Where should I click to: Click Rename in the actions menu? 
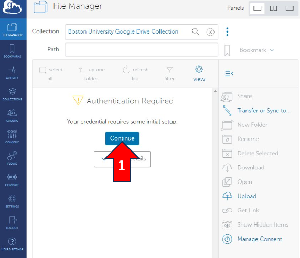[x=241, y=139]
